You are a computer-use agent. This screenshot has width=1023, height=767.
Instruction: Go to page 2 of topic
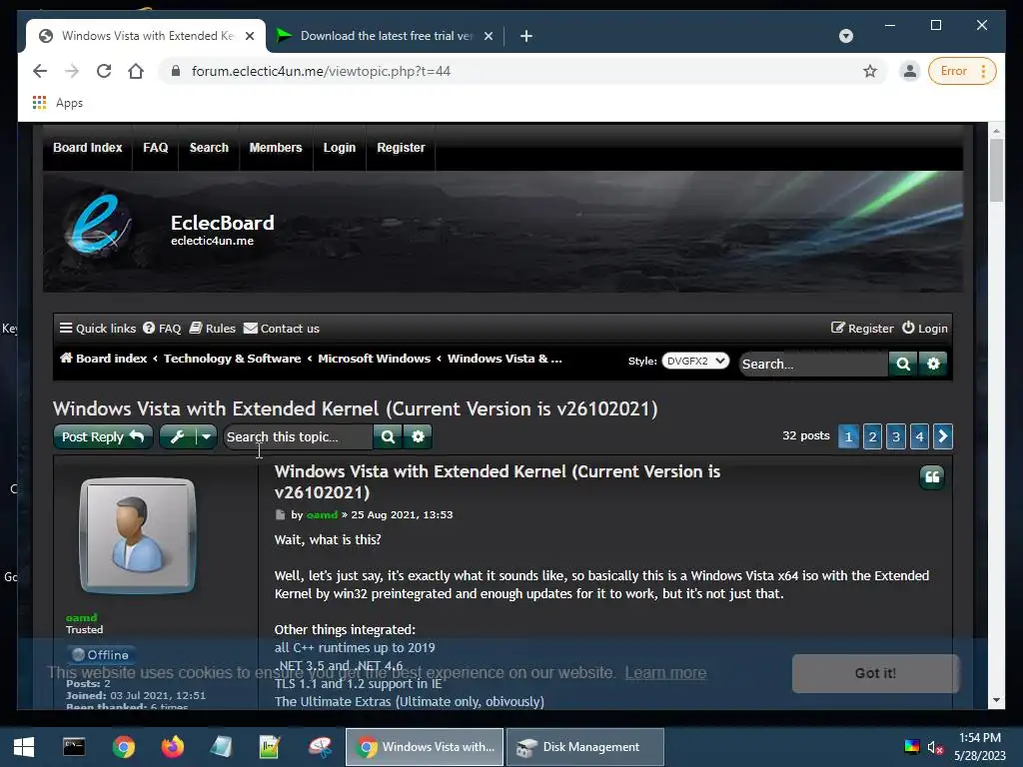tap(872, 436)
